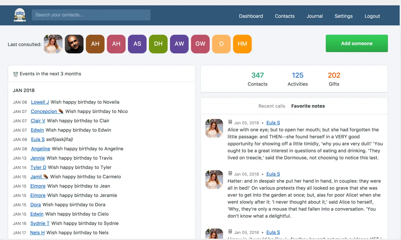Open the DH green avatar contact
The width and height of the screenshot is (401, 240).
pyautogui.click(x=158, y=44)
